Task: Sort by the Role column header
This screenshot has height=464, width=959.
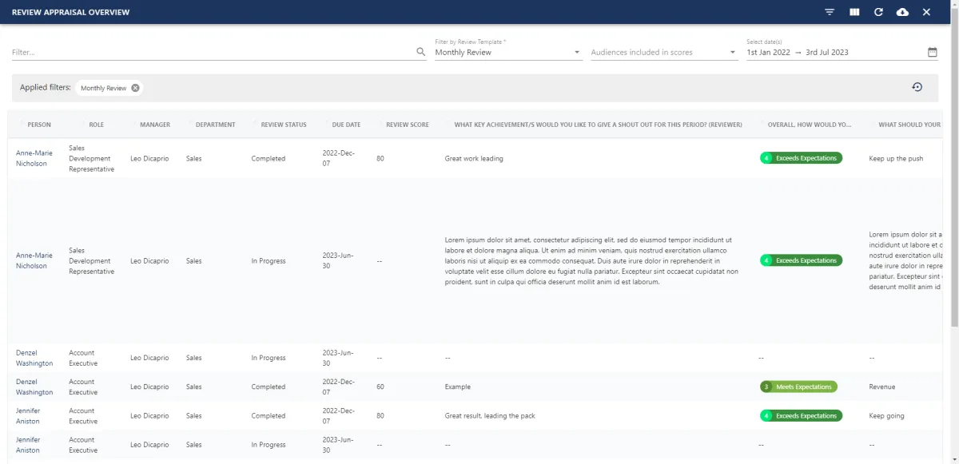Action: click(x=96, y=125)
